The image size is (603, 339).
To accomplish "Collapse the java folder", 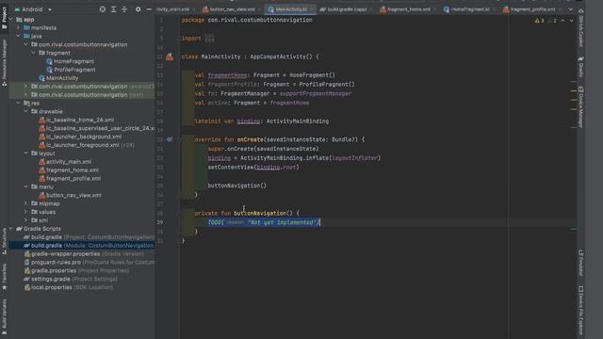I will (18, 36).
